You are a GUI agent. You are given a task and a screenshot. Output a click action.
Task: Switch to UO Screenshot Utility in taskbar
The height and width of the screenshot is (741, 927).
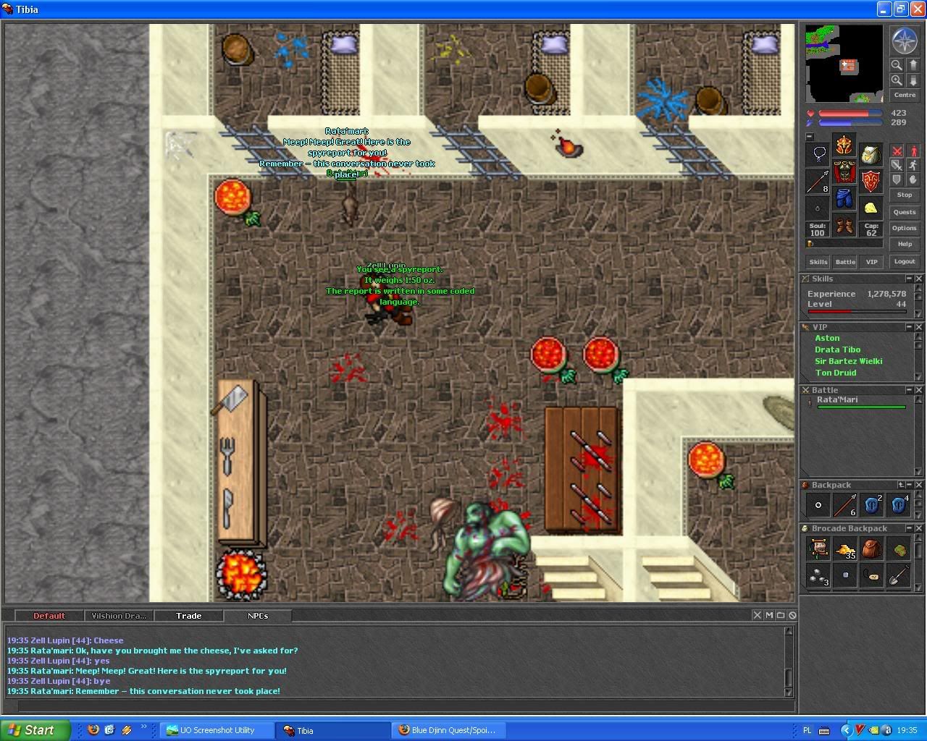point(217,730)
